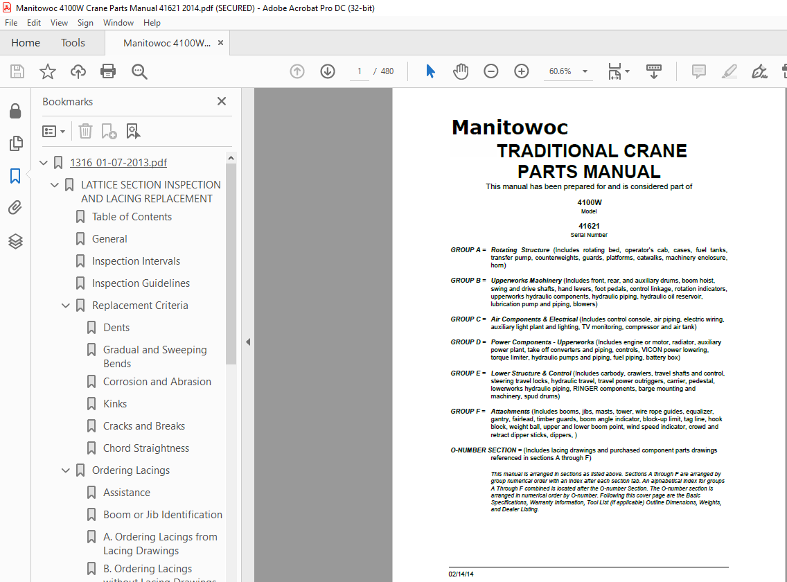Open the General bookmark
Viewport: 787px width, 582px height.
point(109,239)
